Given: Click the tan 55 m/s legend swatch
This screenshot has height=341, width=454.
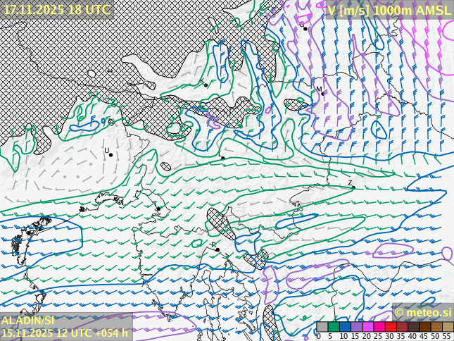Looking at the screenshot, I should pos(448,327).
